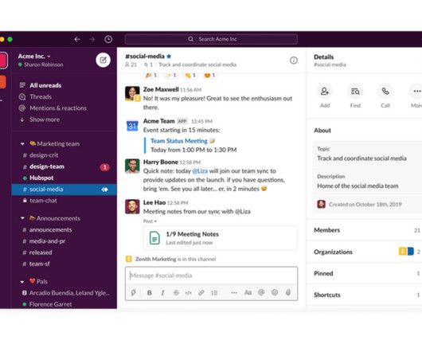Open Mentions & reactions
The image size is (422, 352).
coord(53,108)
